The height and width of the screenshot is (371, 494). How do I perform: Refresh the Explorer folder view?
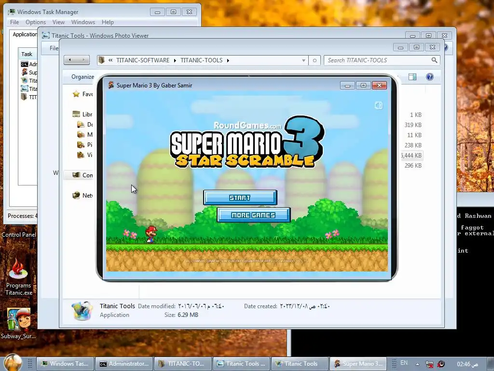click(x=315, y=60)
